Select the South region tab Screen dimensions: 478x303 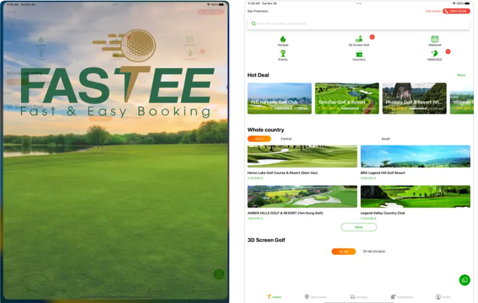pyautogui.click(x=385, y=139)
